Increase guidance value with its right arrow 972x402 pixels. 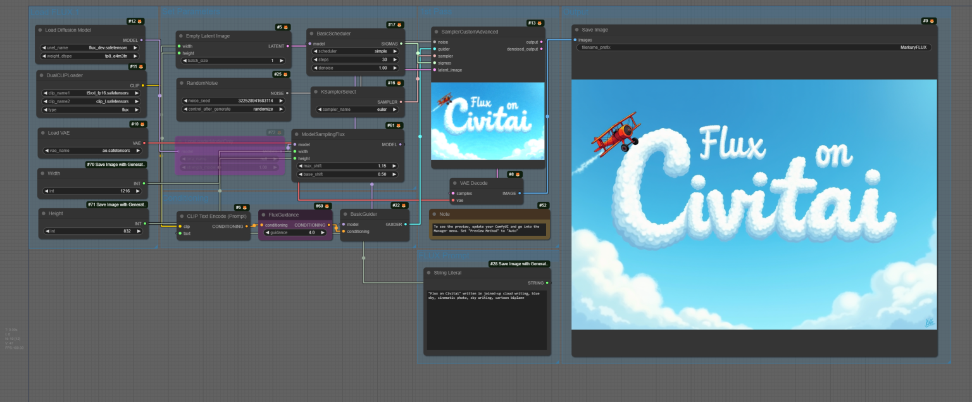pos(323,232)
